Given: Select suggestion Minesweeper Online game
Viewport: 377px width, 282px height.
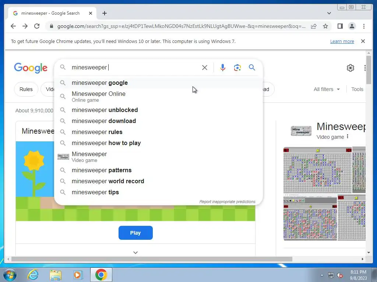Looking at the screenshot, I should [x=159, y=97].
